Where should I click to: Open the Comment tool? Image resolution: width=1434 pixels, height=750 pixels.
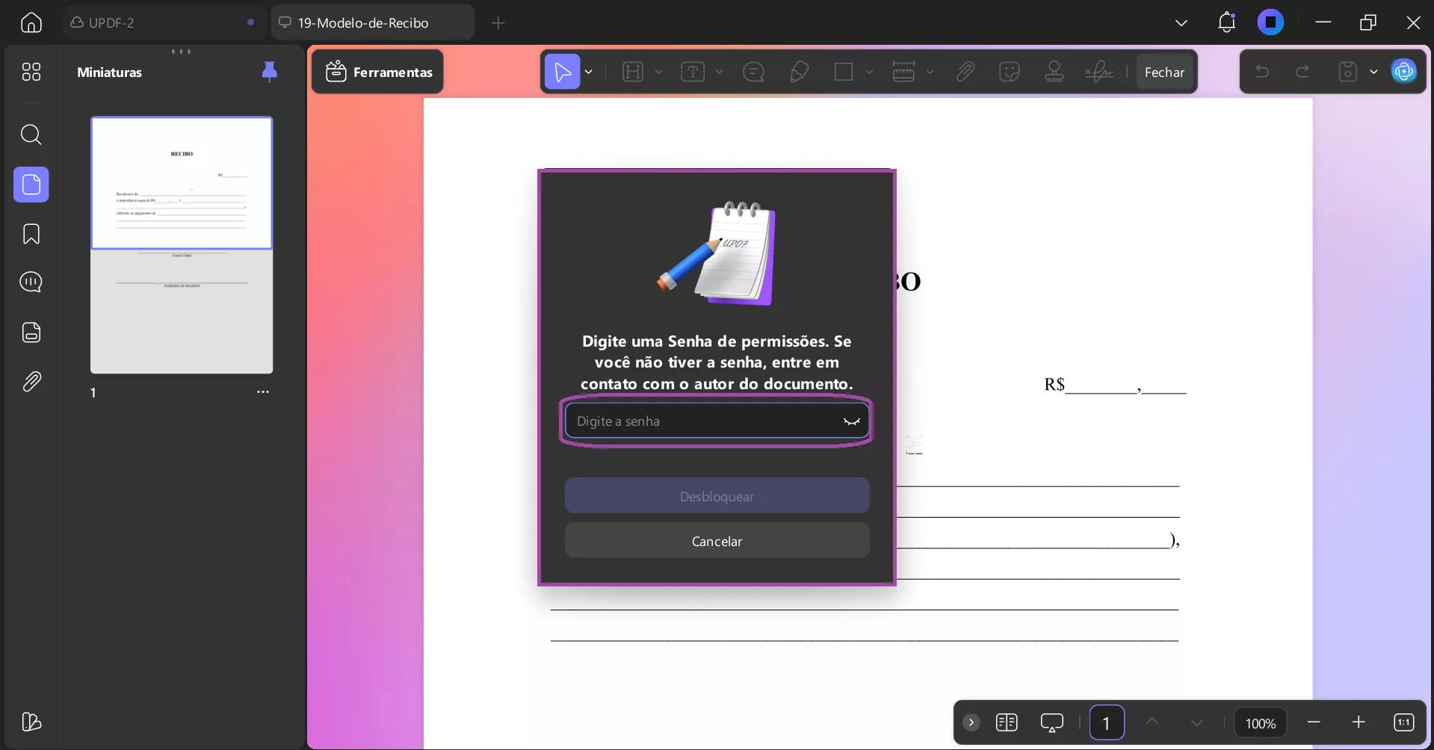tap(753, 72)
